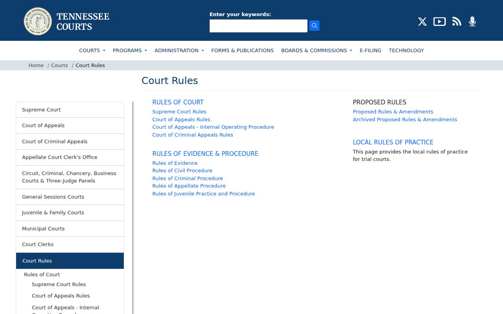This screenshot has width=503, height=314.
Task: Click the highlighted Court Rules sidebar item
Action: pos(70,261)
